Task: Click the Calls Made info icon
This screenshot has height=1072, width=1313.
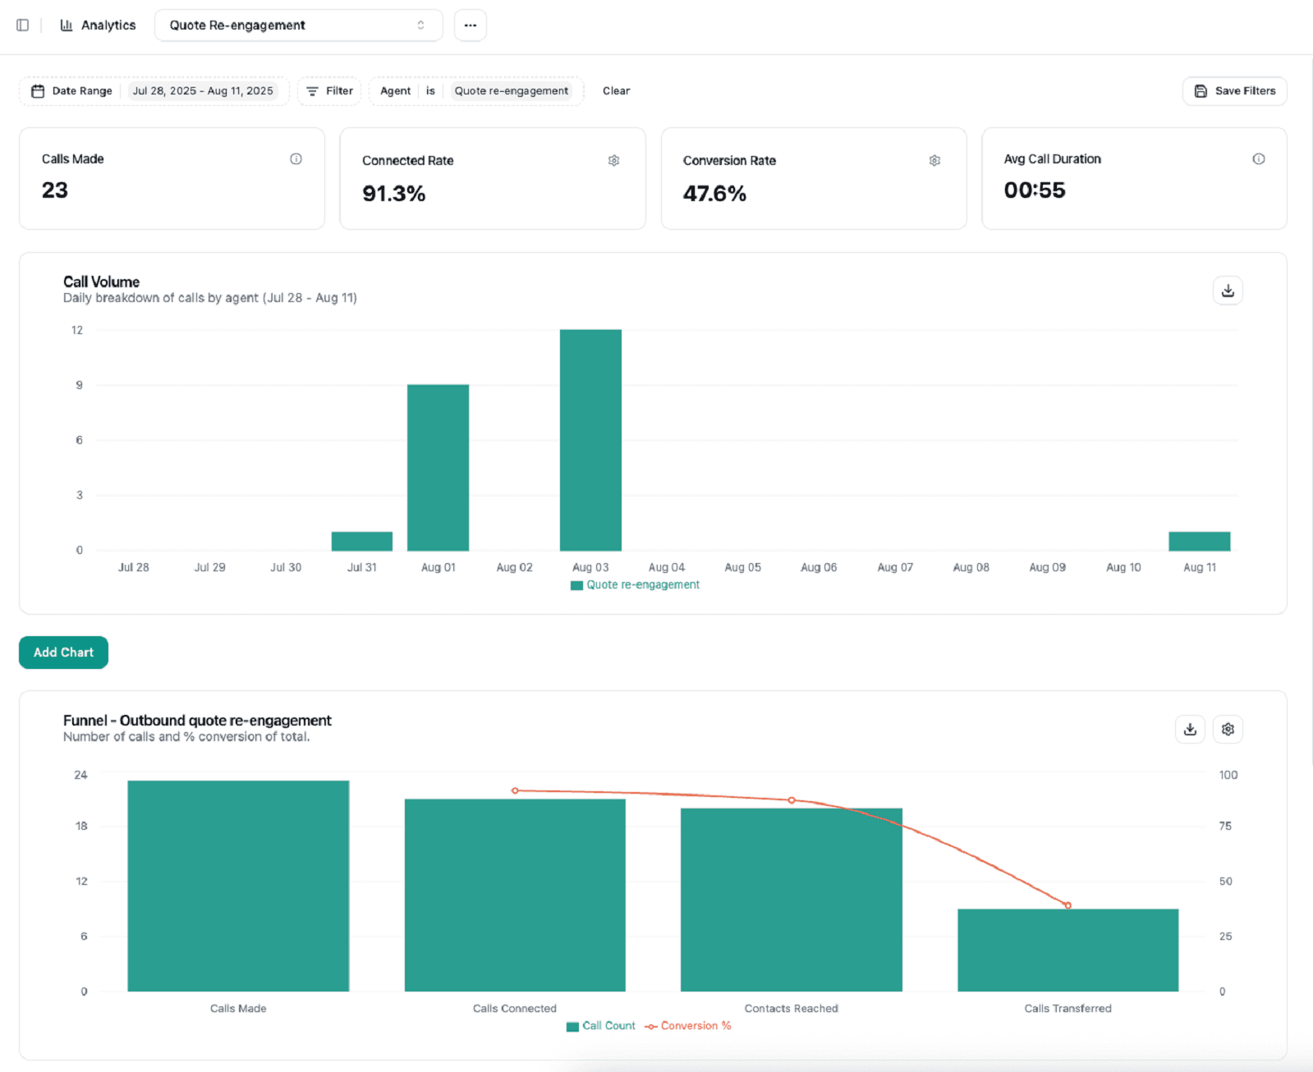Action: coord(296,159)
